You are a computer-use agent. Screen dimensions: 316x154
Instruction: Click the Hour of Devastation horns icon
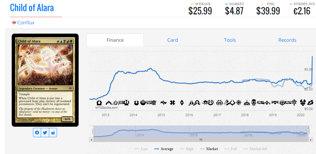click(x=232, y=103)
